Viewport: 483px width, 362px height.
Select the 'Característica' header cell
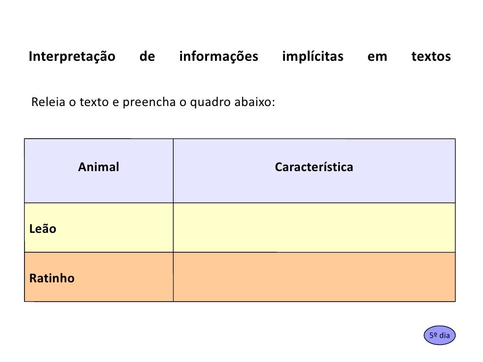click(314, 171)
